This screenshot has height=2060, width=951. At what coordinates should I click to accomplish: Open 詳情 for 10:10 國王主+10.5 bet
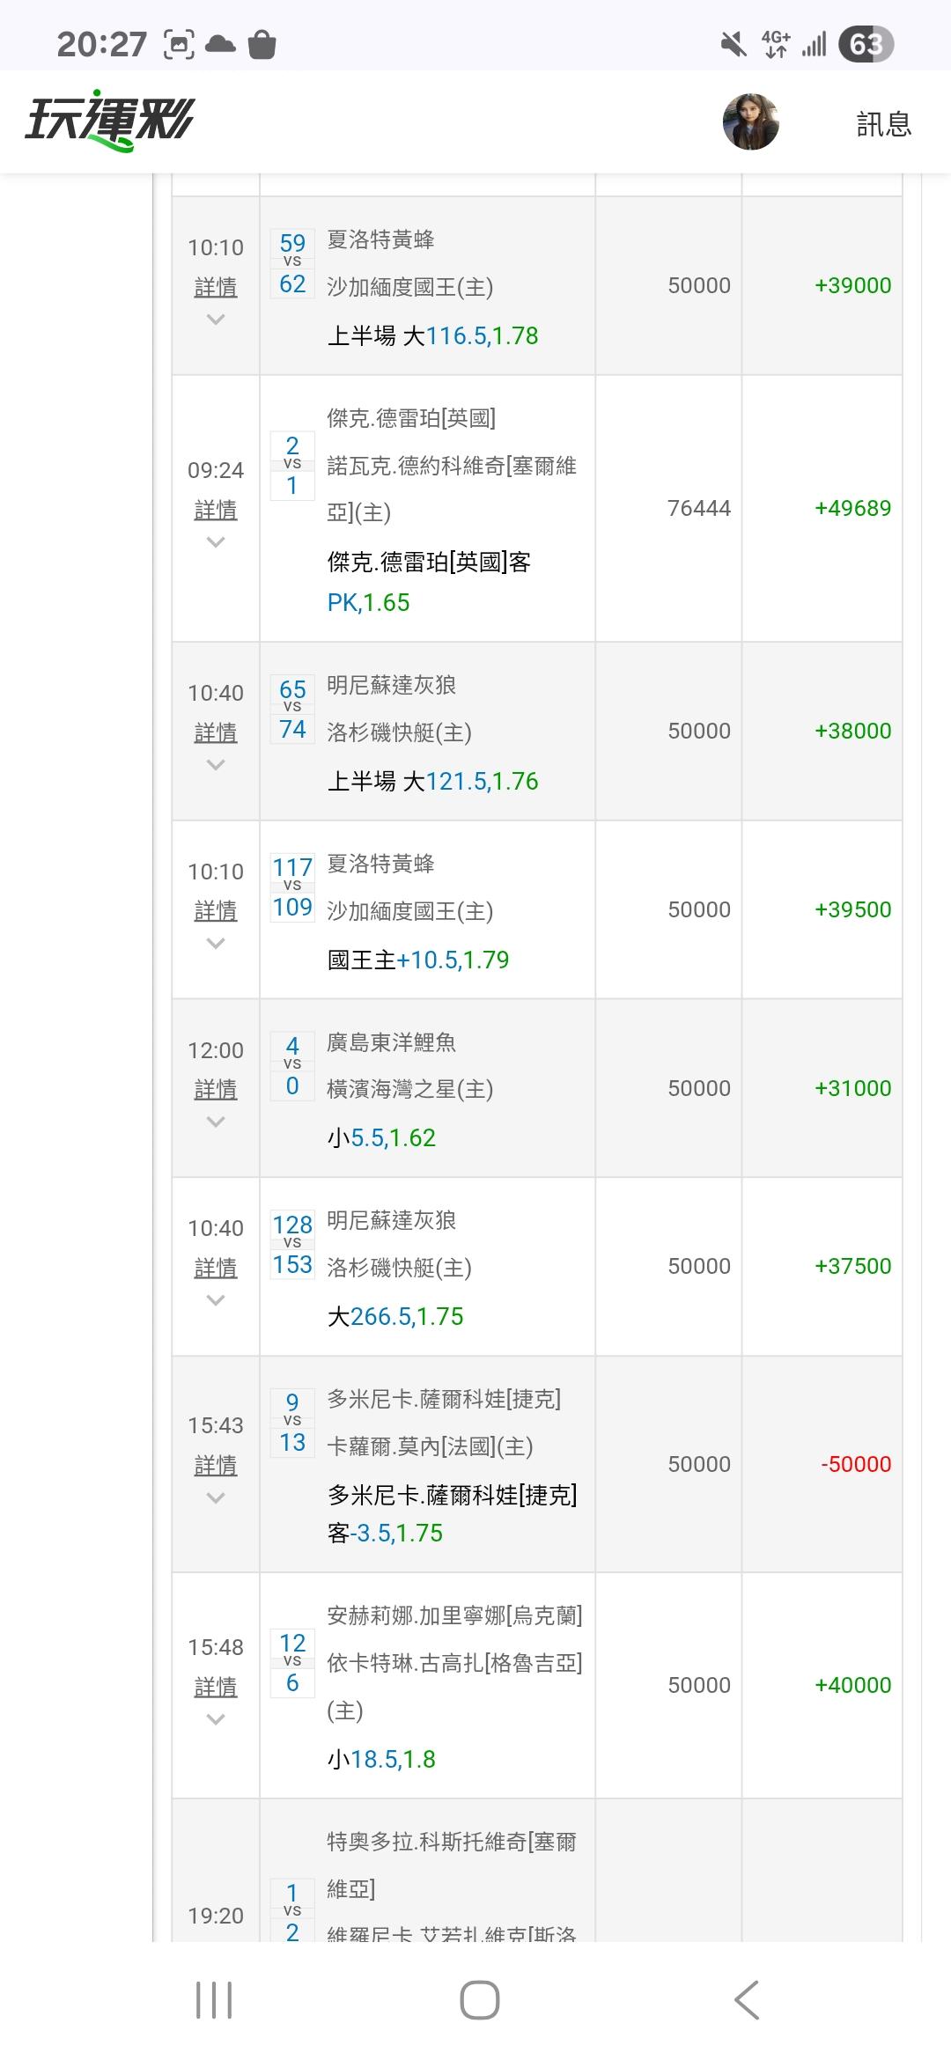click(216, 911)
